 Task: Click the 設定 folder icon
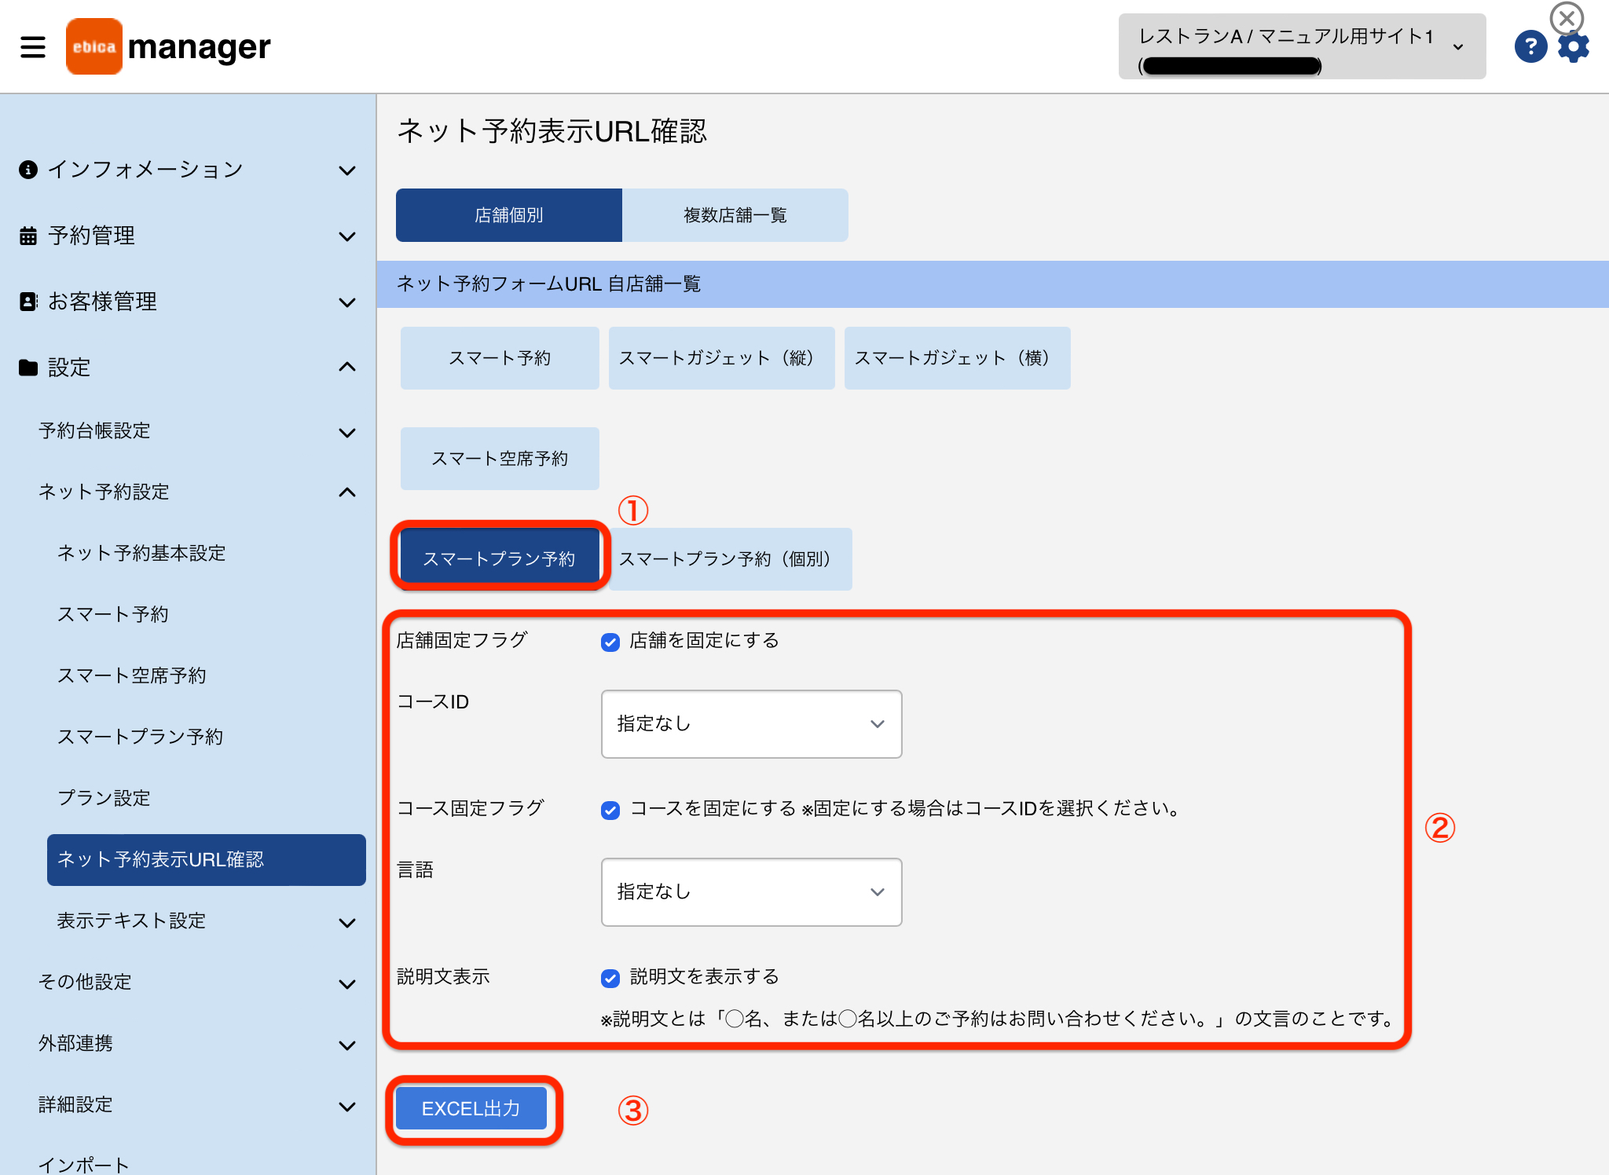pyautogui.click(x=28, y=368)
